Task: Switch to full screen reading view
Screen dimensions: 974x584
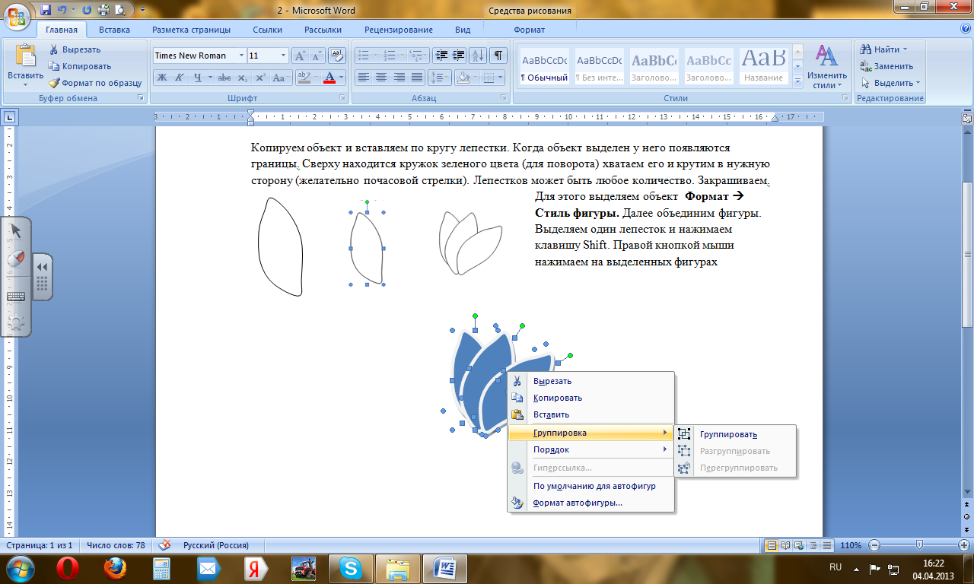Action: tap(785, 545)
